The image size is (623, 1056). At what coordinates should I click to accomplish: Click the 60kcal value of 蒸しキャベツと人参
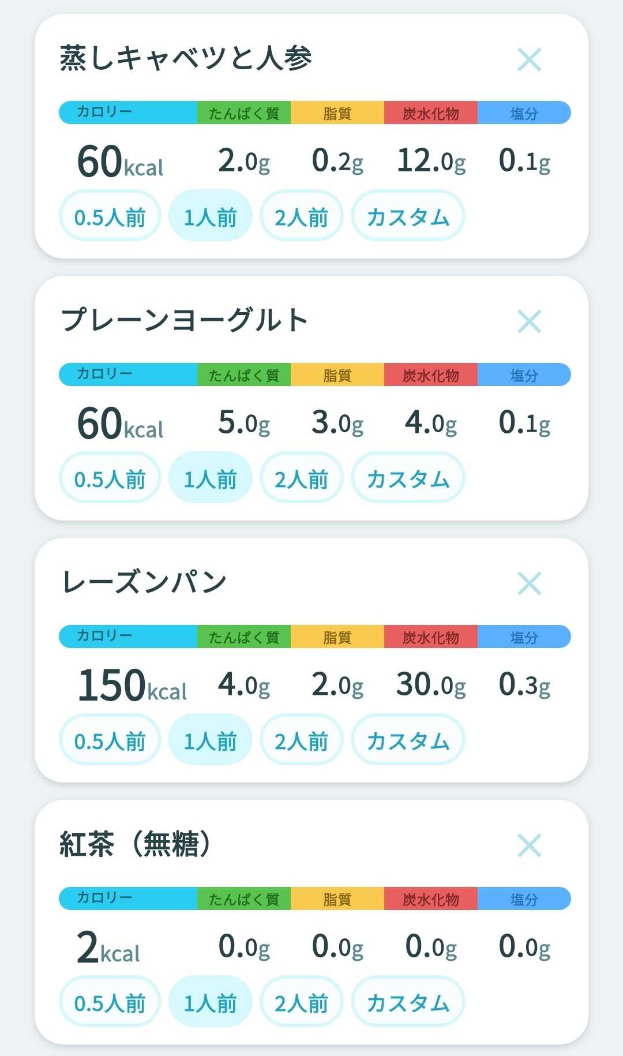[x=121, y=161]
